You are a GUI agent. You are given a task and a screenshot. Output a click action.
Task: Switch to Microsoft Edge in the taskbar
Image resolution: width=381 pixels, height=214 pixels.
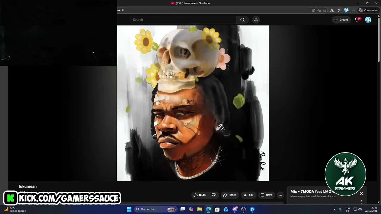[208, 209]
